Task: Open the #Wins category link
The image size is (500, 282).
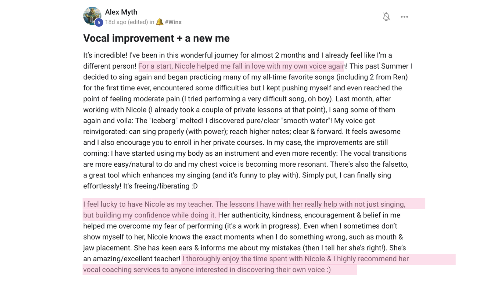Action: (173, 22)
